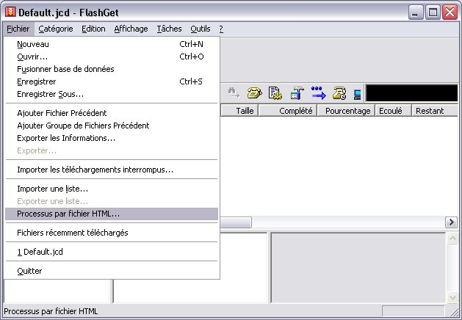Click the telephone with clock icon
This screenshot has width=462, height=320.
tap(339, 93)
